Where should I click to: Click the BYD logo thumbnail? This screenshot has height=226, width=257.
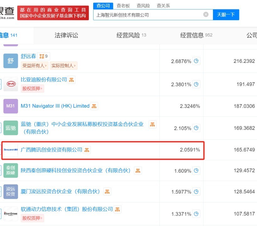11,84
